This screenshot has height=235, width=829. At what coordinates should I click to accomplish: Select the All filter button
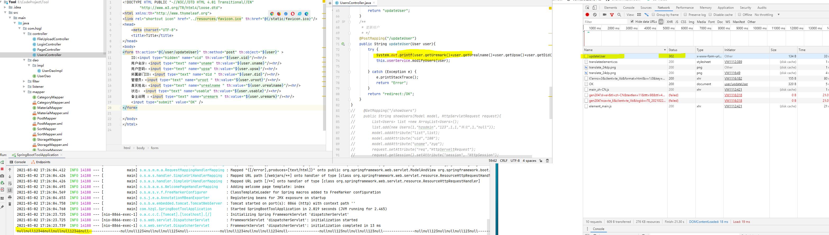(x=661, y=22)
